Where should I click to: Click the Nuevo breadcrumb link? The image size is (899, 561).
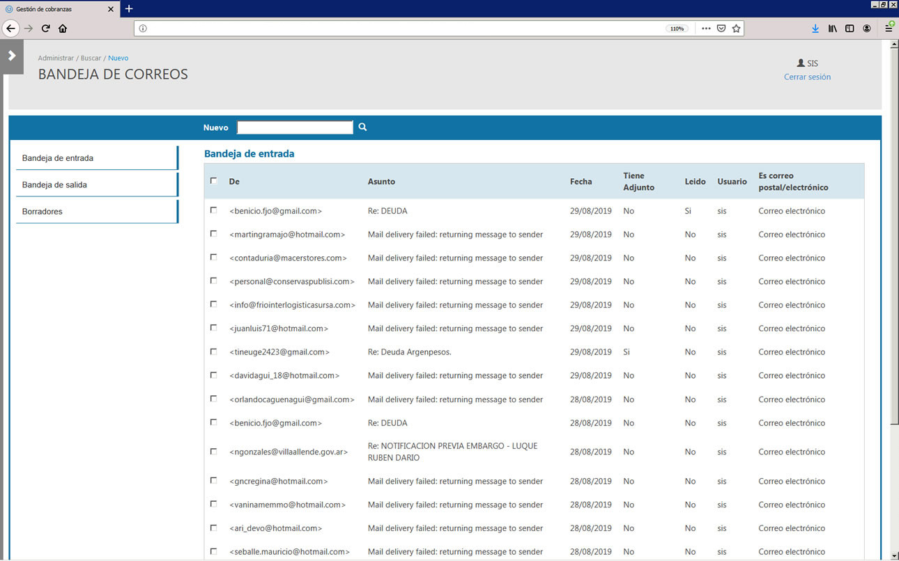pyautogui.click(x=118, y=58)
